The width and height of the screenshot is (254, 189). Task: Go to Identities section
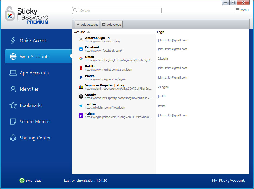(x=29, y=89)
